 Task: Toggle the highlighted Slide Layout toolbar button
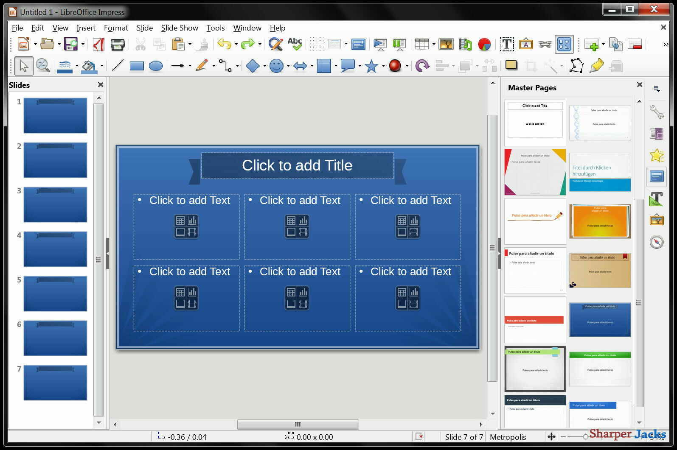pos(564,44)
